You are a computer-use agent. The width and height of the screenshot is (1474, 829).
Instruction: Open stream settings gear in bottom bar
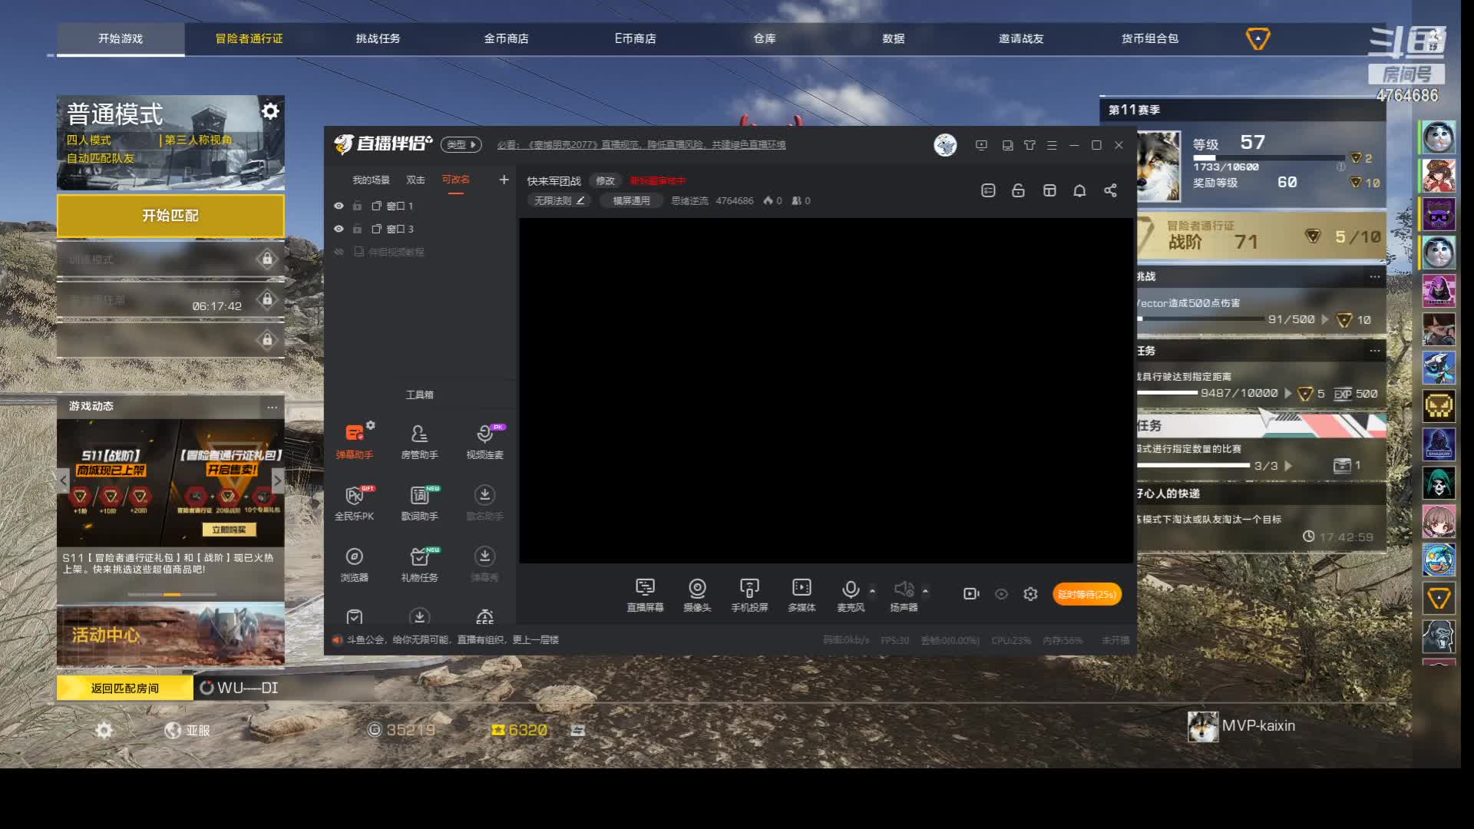[x=1030, y=593]
